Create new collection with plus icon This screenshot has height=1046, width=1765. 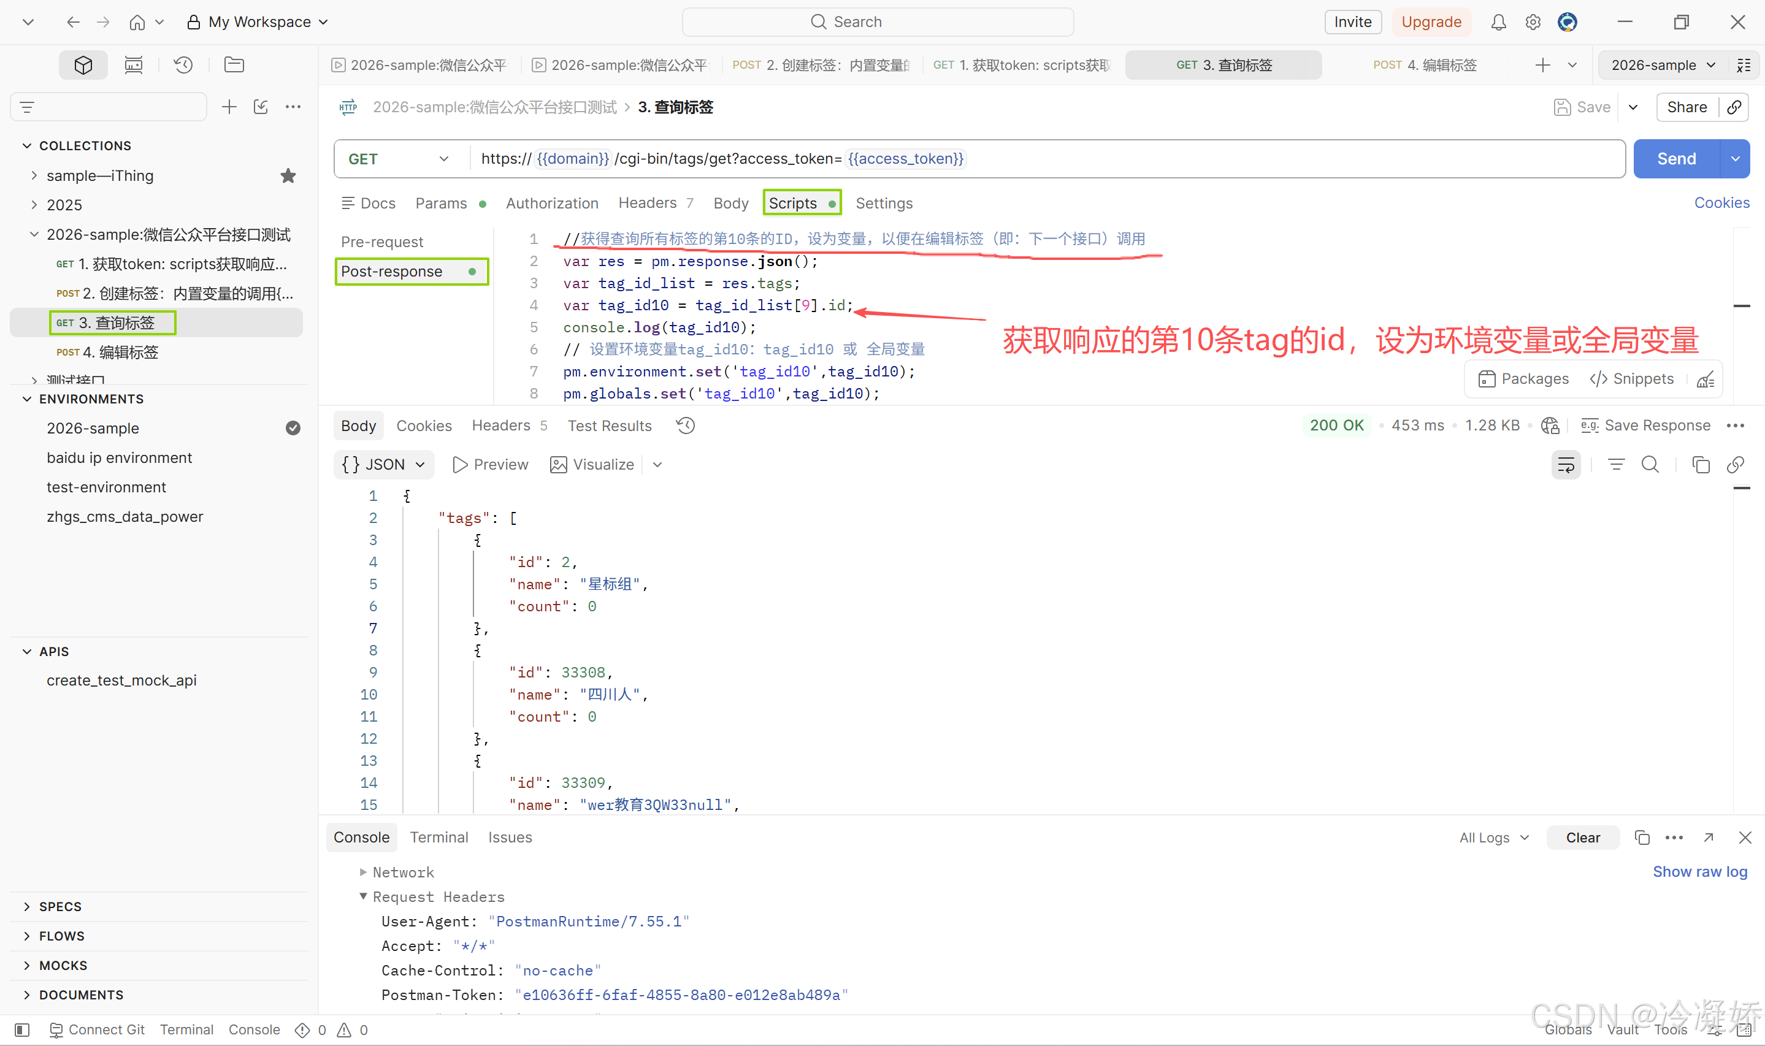click(x=229, y=107)
